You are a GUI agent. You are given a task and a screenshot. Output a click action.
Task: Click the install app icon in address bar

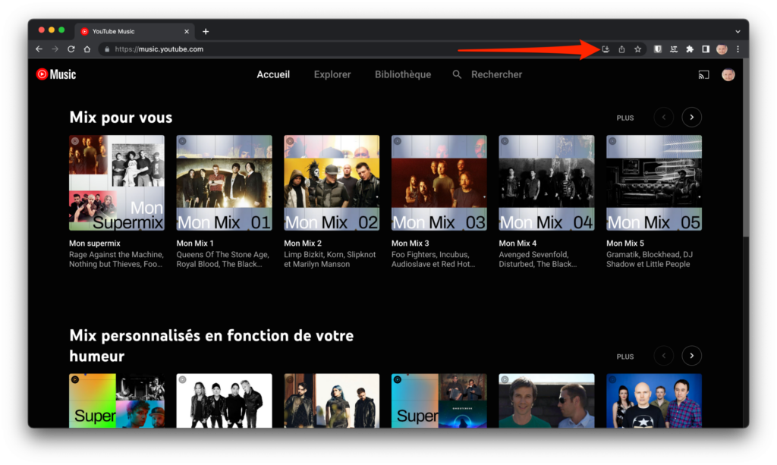[x=606, y=49]
